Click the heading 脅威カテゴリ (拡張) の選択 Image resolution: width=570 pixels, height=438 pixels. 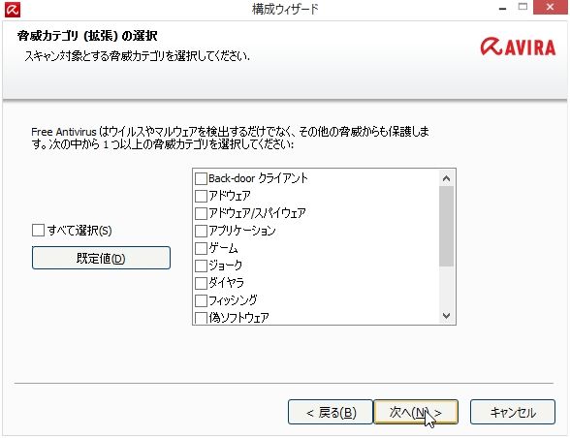click(x=87, y=36)
